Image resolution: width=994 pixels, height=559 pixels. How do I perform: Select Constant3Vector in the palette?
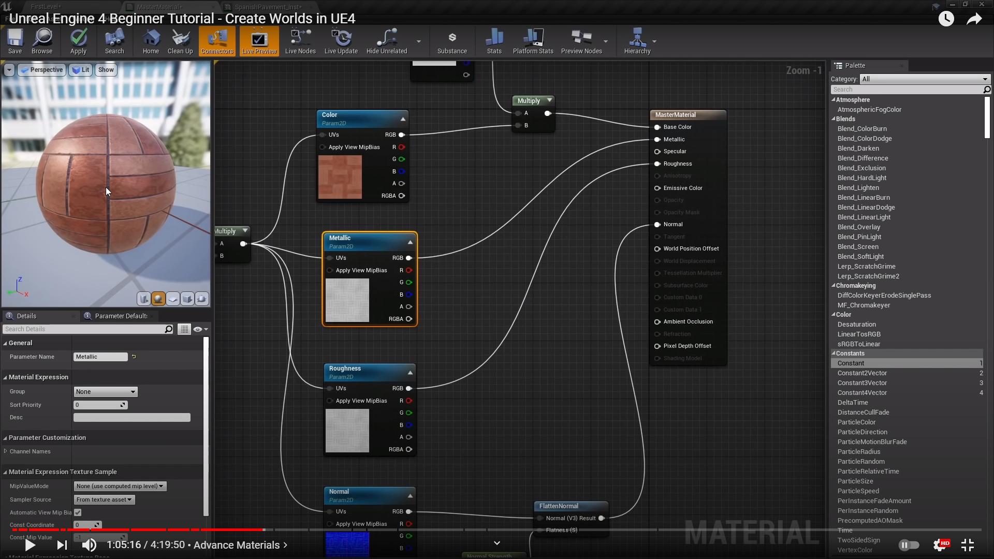(862, 383)
